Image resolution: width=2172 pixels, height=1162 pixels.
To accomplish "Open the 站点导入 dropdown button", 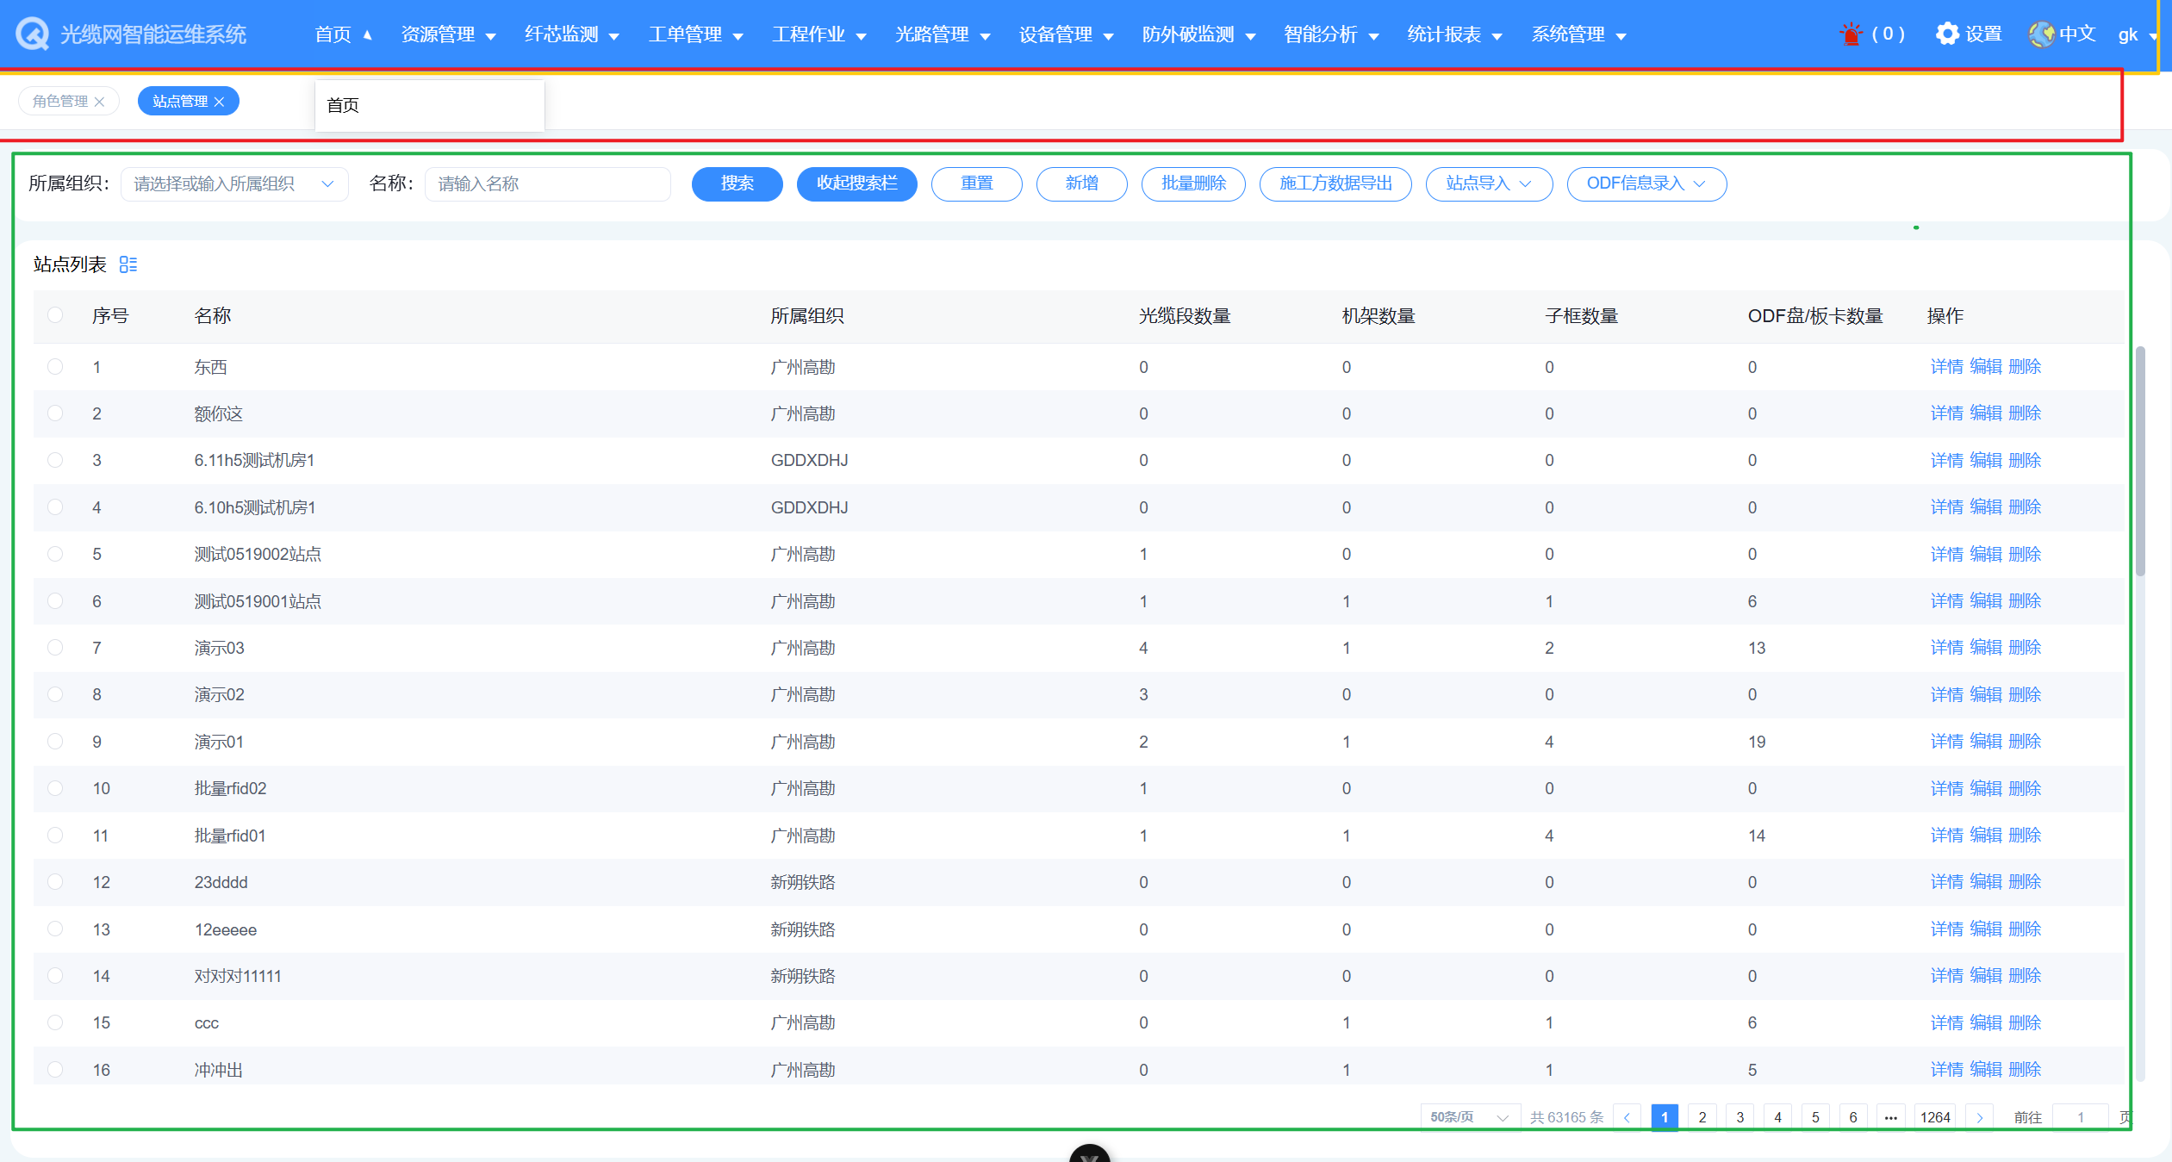I will (1488, 184).
